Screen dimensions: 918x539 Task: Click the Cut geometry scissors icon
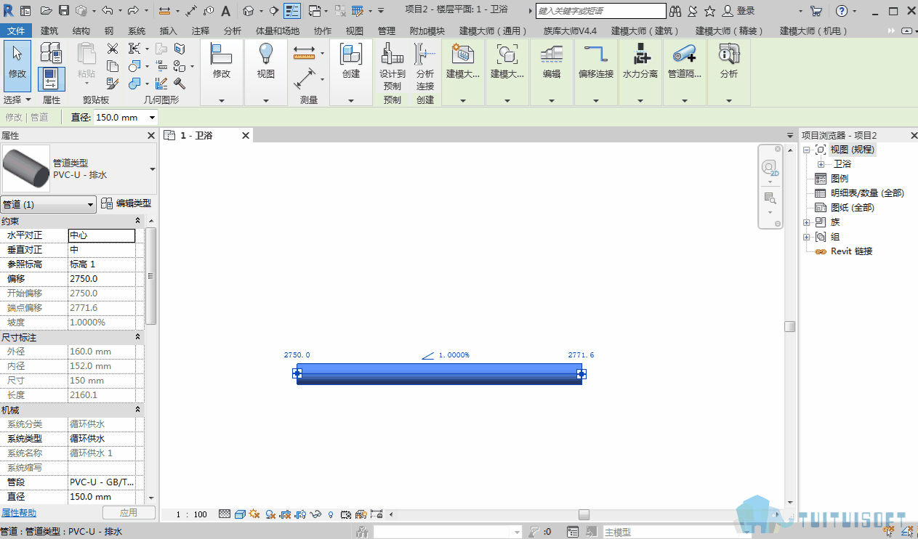click(x=112, y=49)
